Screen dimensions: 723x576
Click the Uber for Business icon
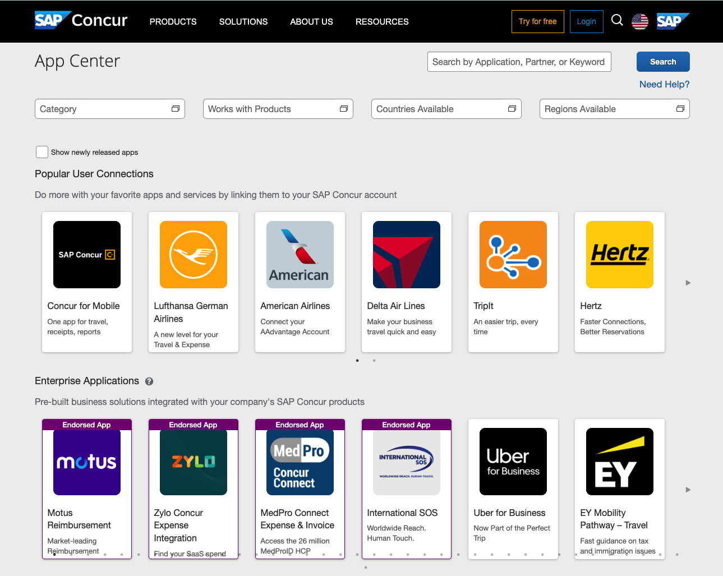(513, 461)
